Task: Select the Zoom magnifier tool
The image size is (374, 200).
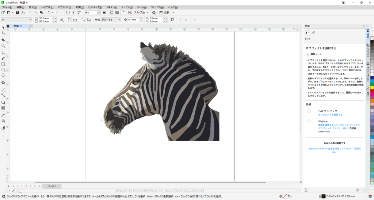Action: 3,45
